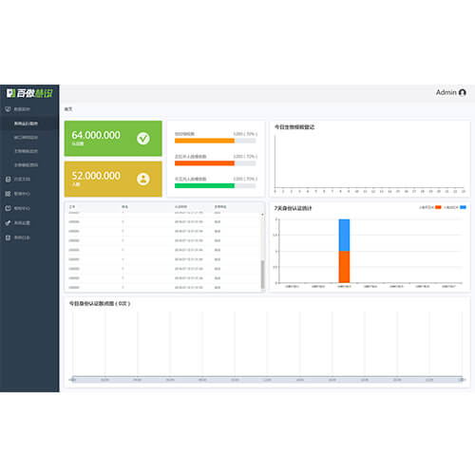Click the blue segment of stacked bar
475x475 pixels.
click(344, 236)
